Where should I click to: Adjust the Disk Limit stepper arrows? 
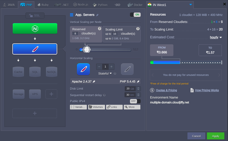click(x=138, y=89)
